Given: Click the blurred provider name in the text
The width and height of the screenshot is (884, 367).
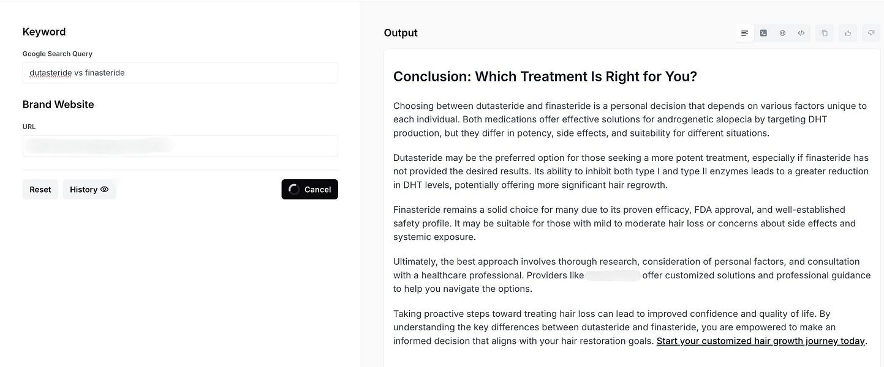Looking at the screenshot, I should tap(613, 275).
